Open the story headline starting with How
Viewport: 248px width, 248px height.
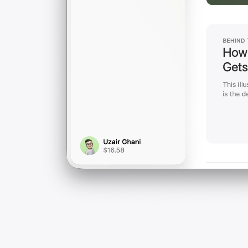(x=235, y=52)
